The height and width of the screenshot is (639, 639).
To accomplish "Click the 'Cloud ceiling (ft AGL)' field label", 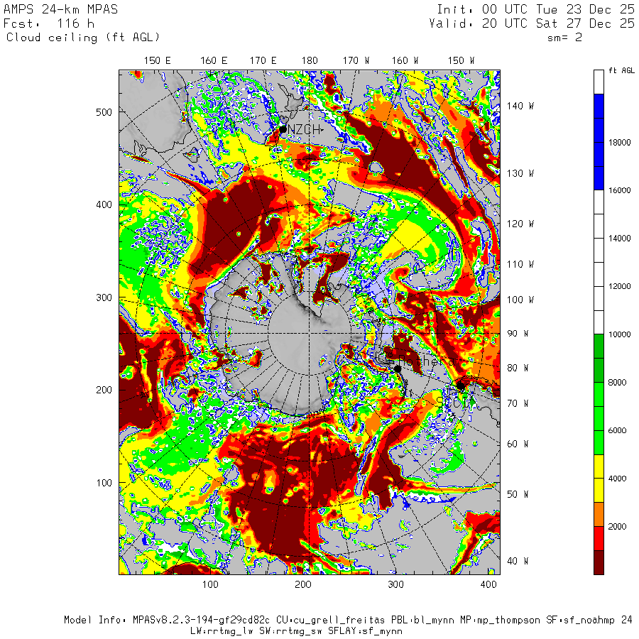I will (x=83, y=38).
